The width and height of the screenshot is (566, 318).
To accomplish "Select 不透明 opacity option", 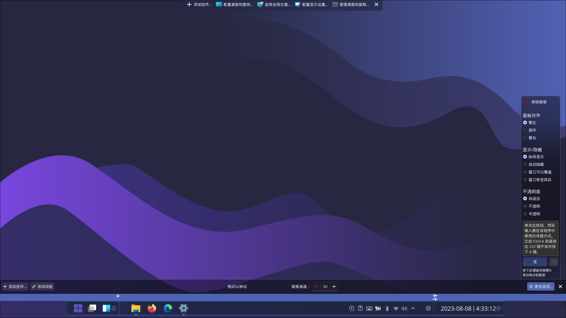I will [x=532, y=206].
